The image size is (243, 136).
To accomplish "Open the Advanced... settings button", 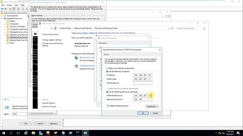I will point(152,107).
